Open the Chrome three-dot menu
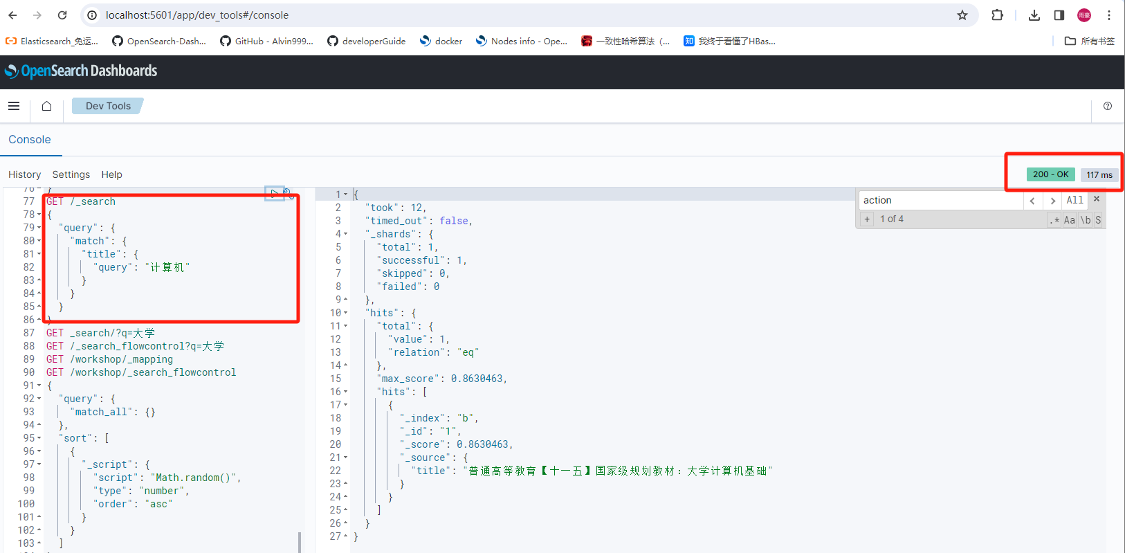The width and height of the screenshot is (1125, 553). pyautogui.click(x=1109, y=15)
